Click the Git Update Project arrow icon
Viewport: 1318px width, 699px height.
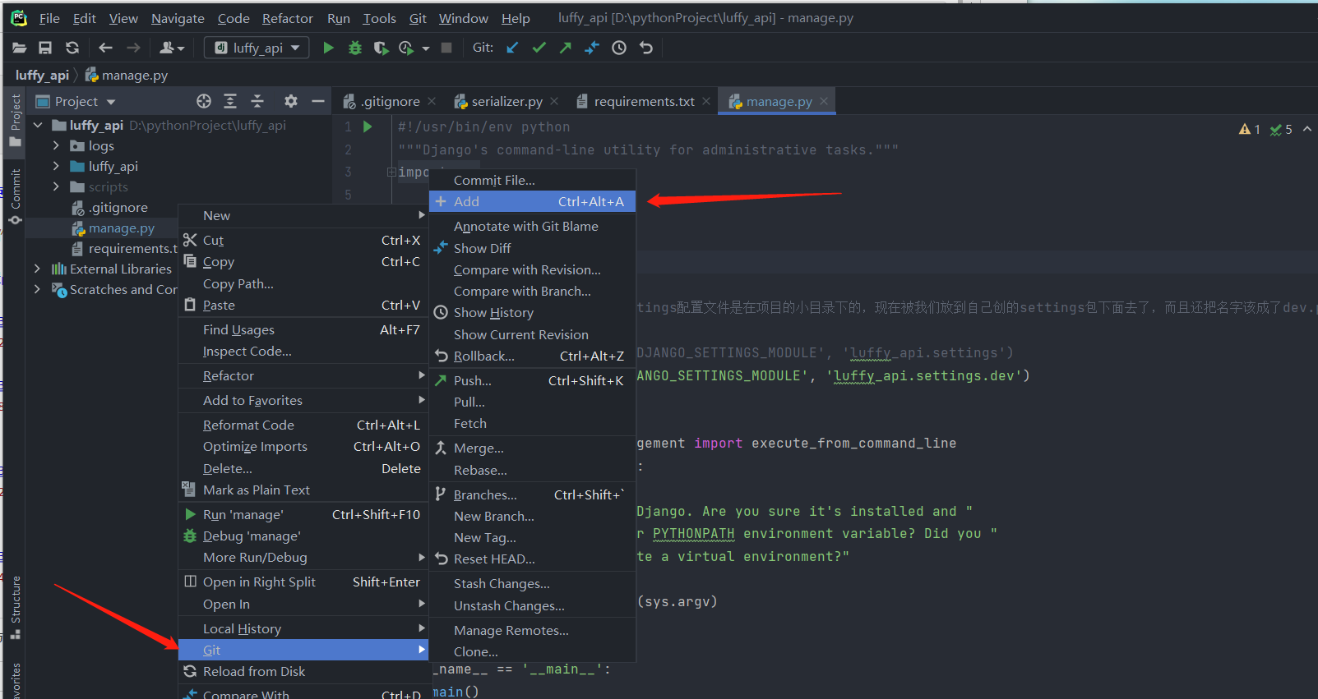tap(512, 48)
